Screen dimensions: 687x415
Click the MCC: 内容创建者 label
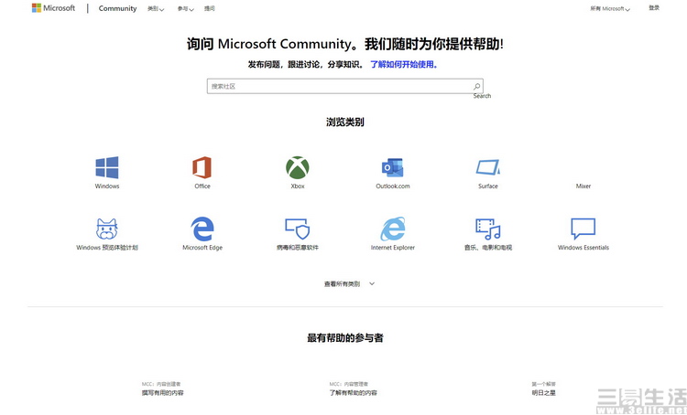coord(161,384)
